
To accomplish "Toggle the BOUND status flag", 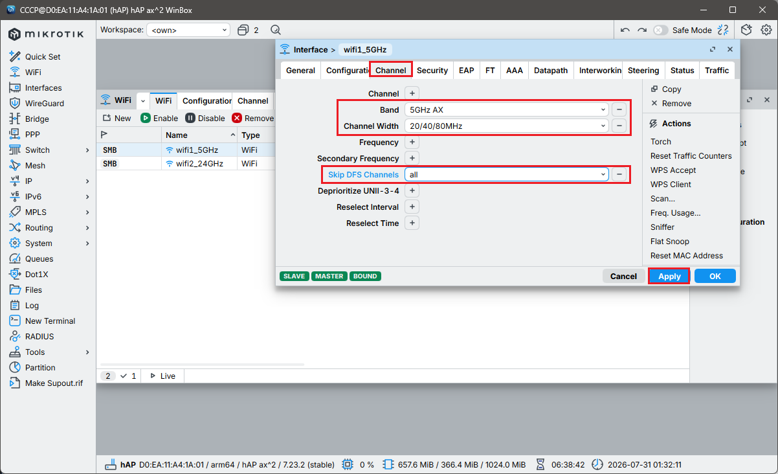I will tap(365, 276).
